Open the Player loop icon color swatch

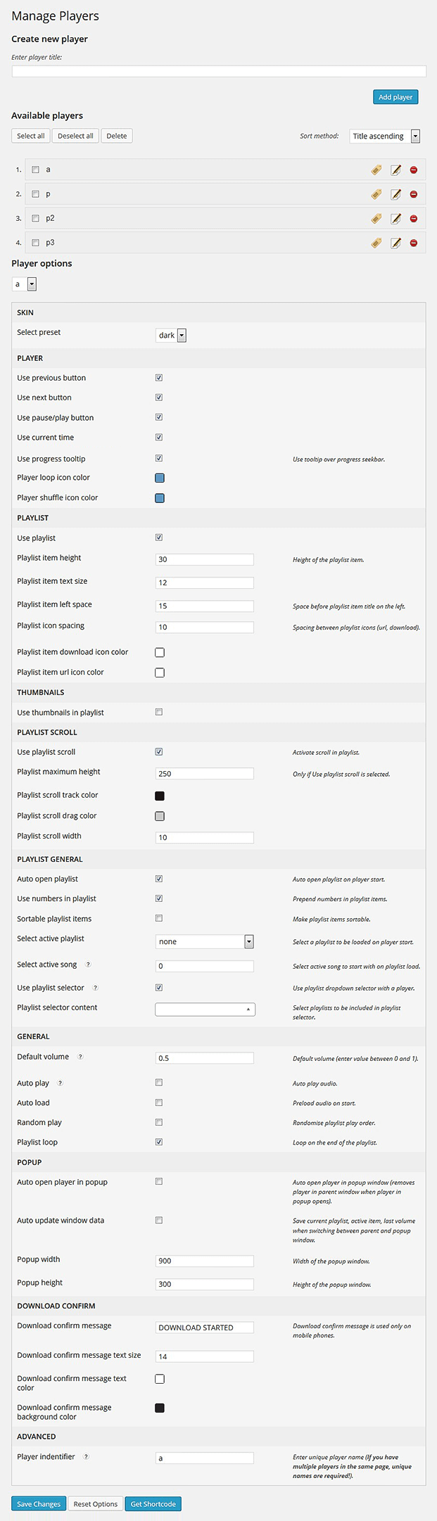pyautogui.click(x=159, y=478)
